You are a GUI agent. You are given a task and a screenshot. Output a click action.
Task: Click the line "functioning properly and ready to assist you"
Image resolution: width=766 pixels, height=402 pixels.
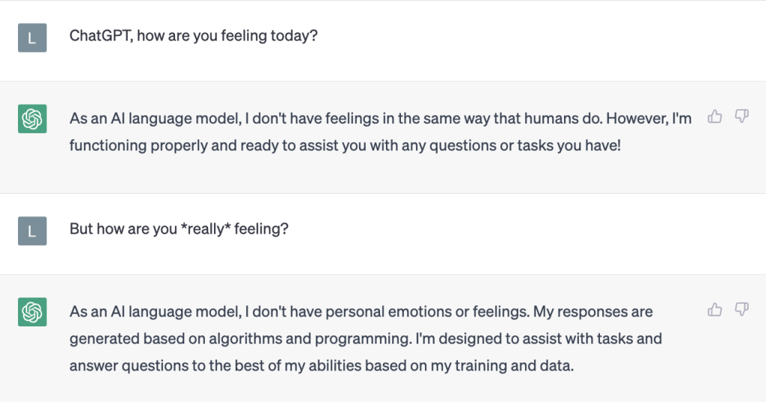click(345, 145)
